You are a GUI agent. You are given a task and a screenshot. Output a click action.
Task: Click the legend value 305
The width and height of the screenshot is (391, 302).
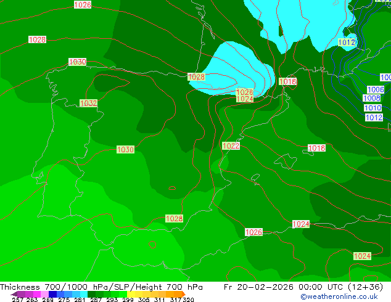[144, 300]
